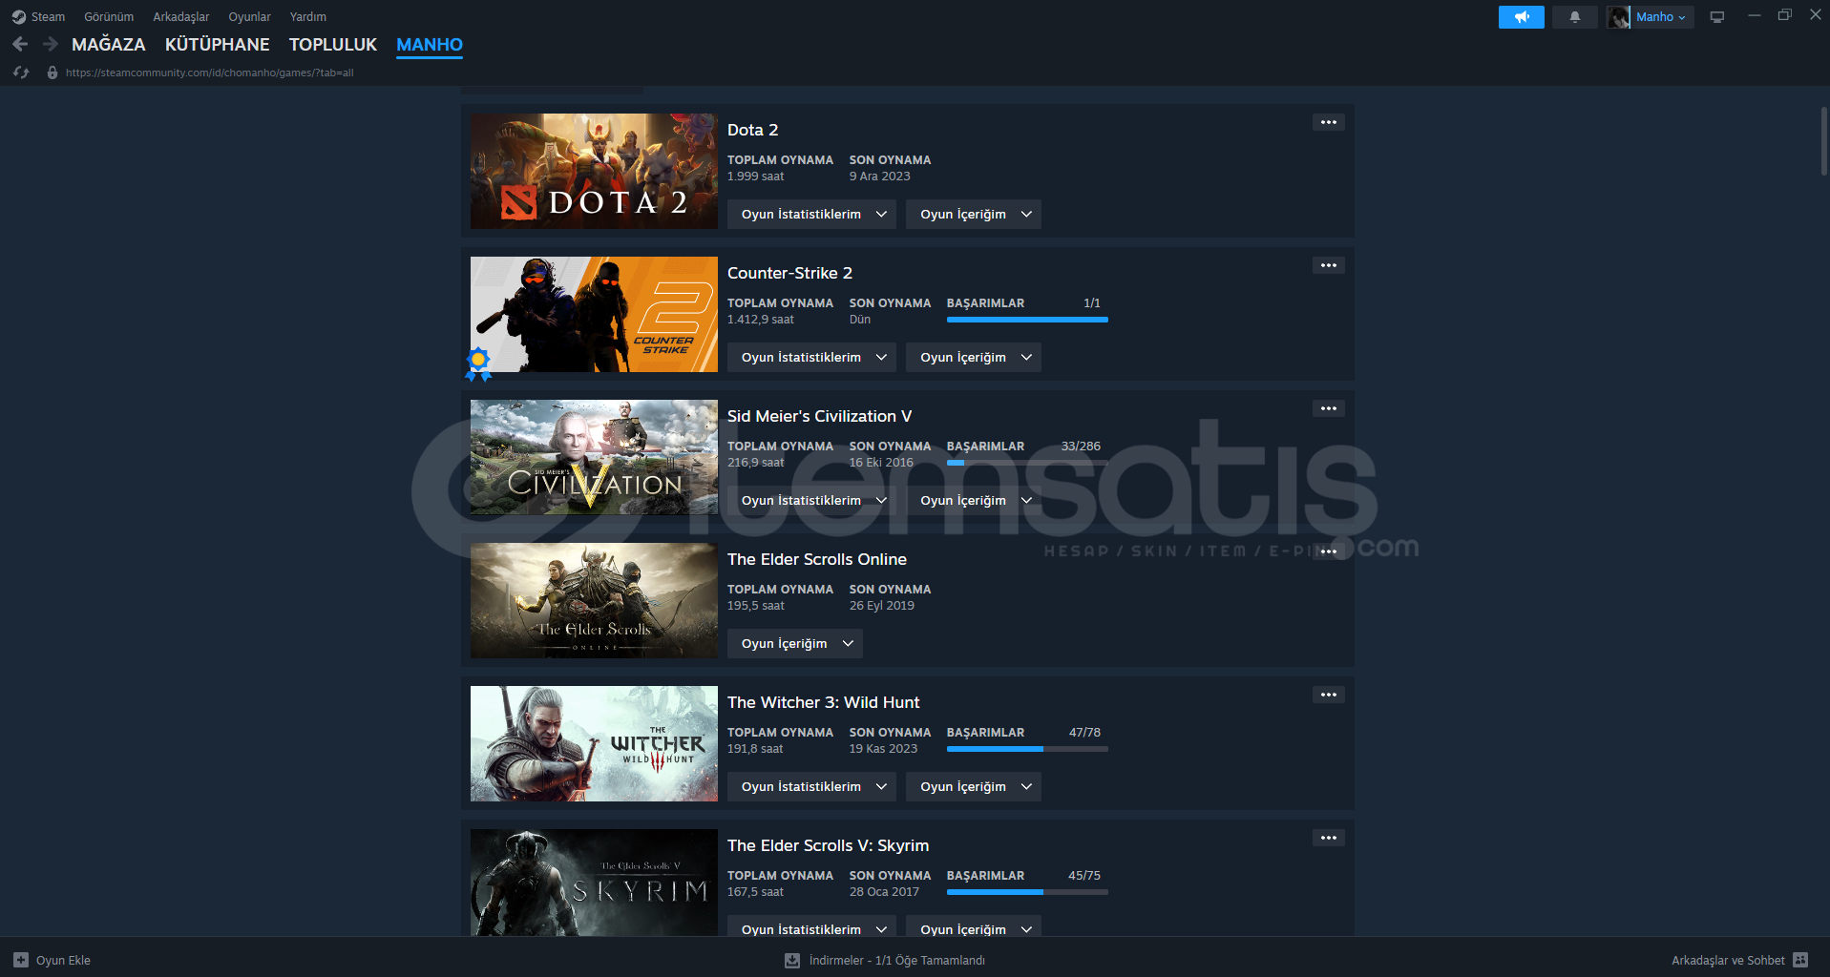
Task: Open the Dota 2 title link
Action: tap(752, 130)
